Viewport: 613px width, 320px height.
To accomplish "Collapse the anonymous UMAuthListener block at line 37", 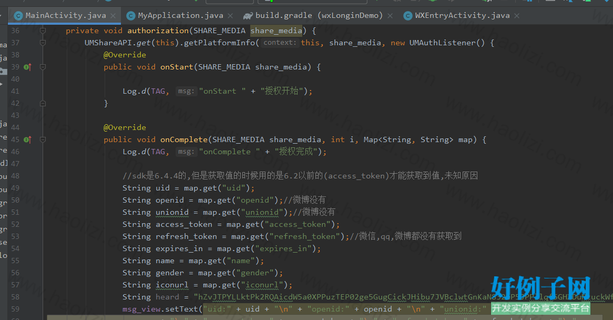I will tap(43, 43).
